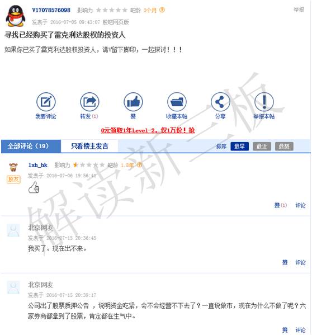Click the 分享 share icon

(x=220, y=102)
